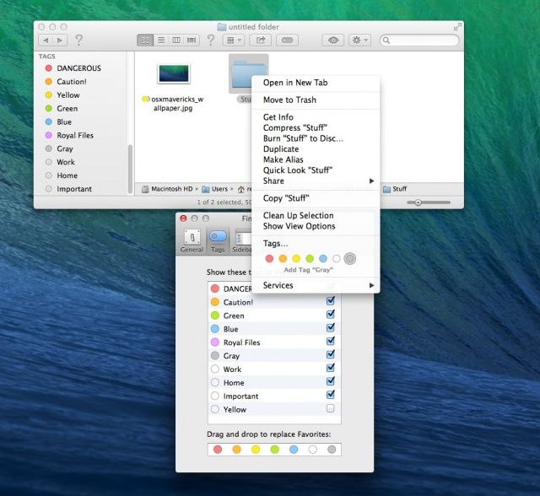Screen dimensions: 540x496
Task: Choose Quick Look "Stuff"
Action: pyautogui.click(x=316, y=170)
